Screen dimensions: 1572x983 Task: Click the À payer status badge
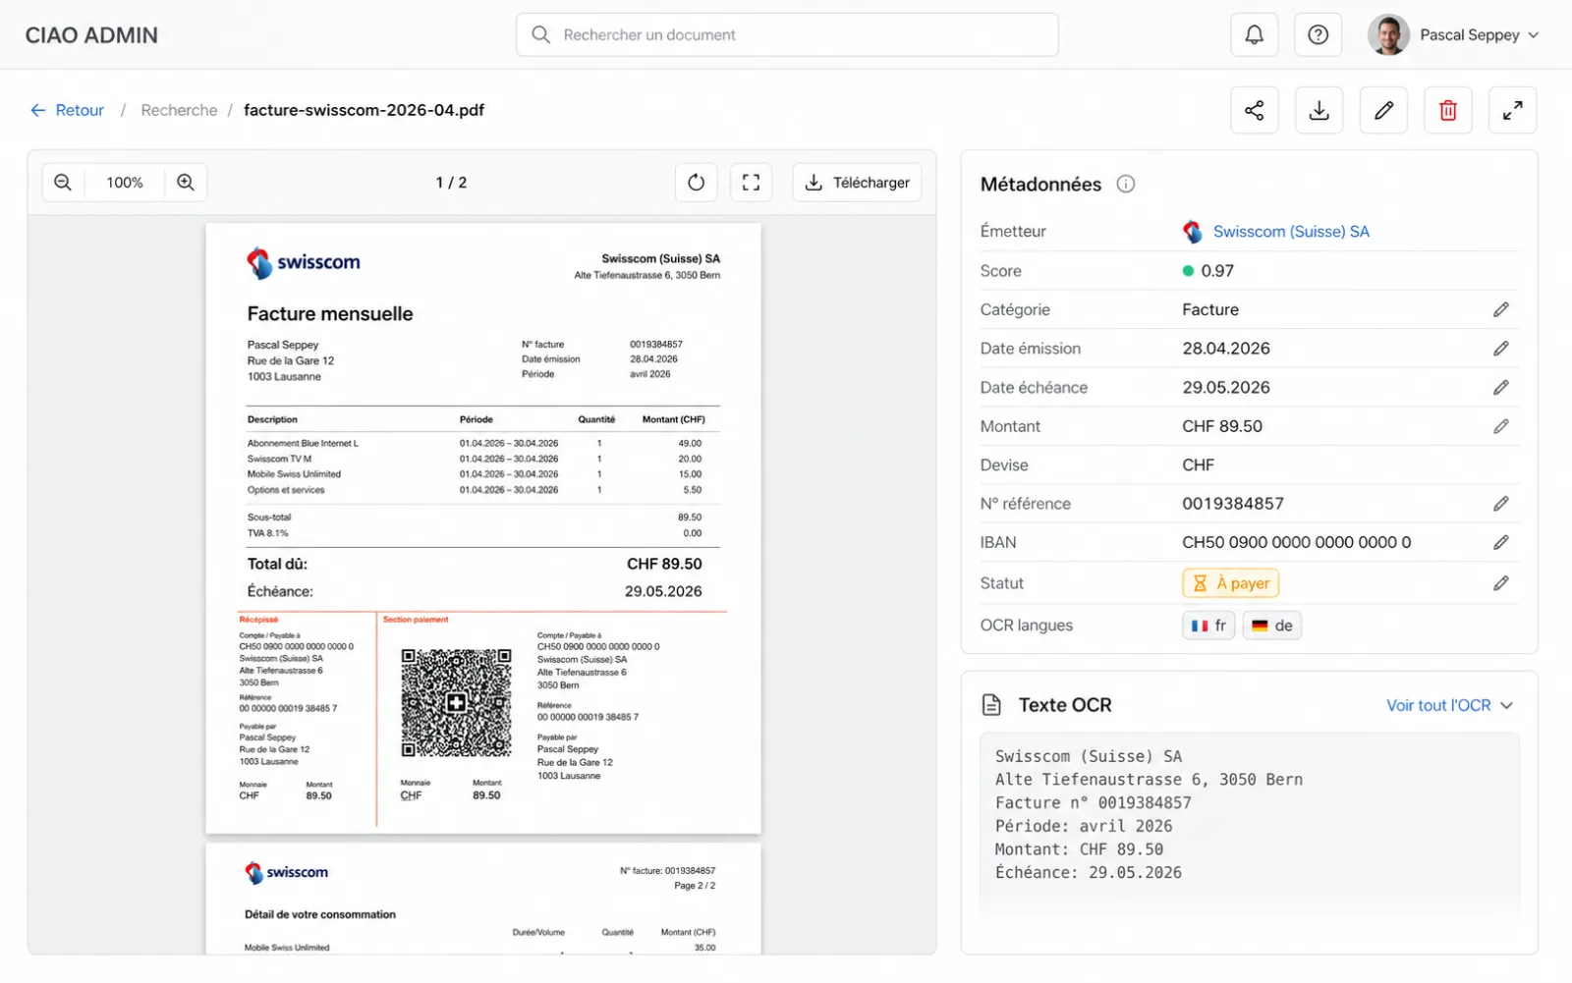tap(1230, 583)
